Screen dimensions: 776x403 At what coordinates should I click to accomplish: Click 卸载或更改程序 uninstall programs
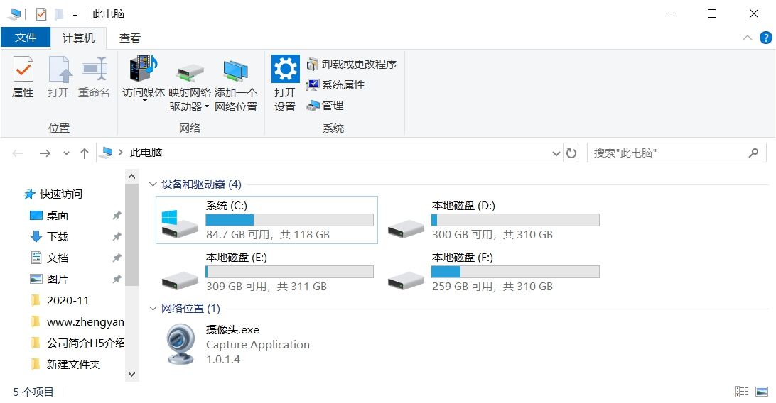click(351, 64)
